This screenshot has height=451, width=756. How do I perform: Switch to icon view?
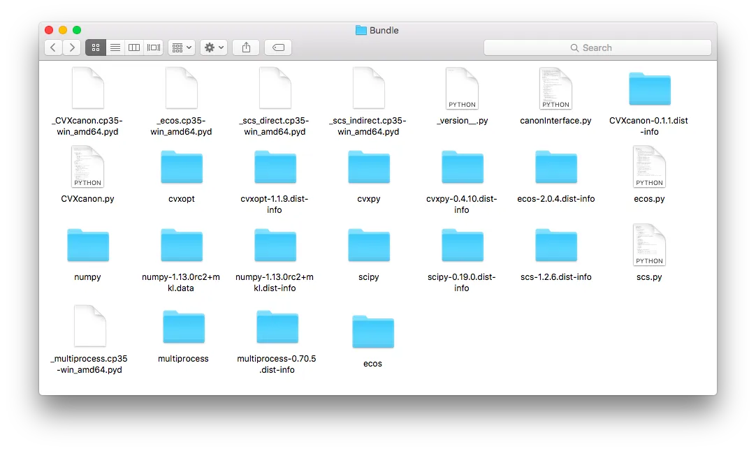(96, 47)
